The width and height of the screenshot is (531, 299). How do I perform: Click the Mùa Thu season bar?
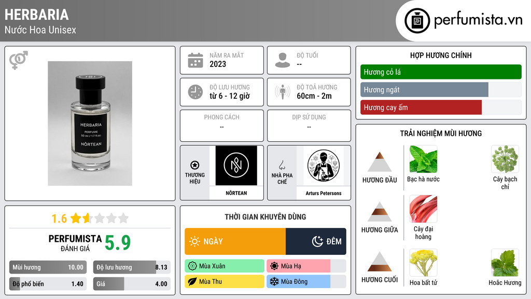point(224,281)
